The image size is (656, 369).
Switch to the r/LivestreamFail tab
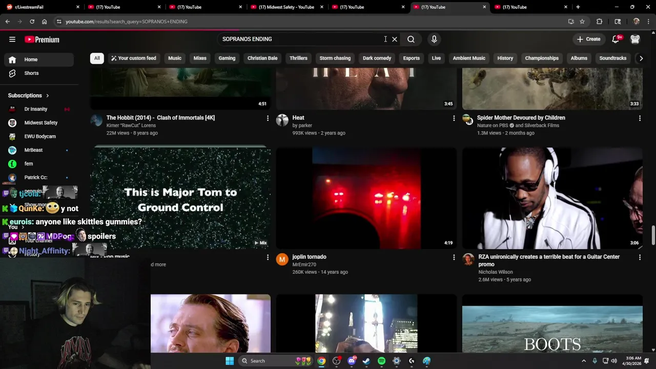42,7
